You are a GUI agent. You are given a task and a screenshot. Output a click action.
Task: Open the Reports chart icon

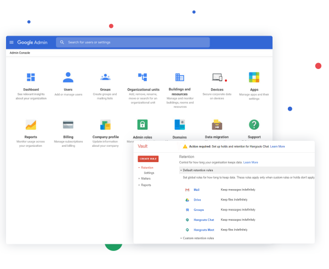31,125
